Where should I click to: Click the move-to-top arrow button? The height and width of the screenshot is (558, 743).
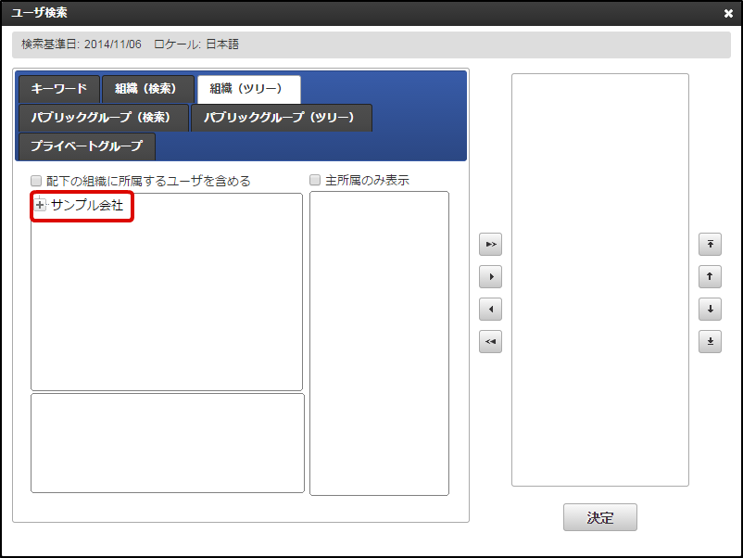710,244
